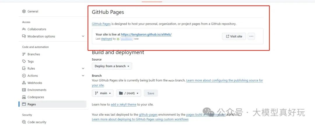315x125 pixels.
Task: Click the 'Build and deployment' heading
Action: (x=118, y=52)
